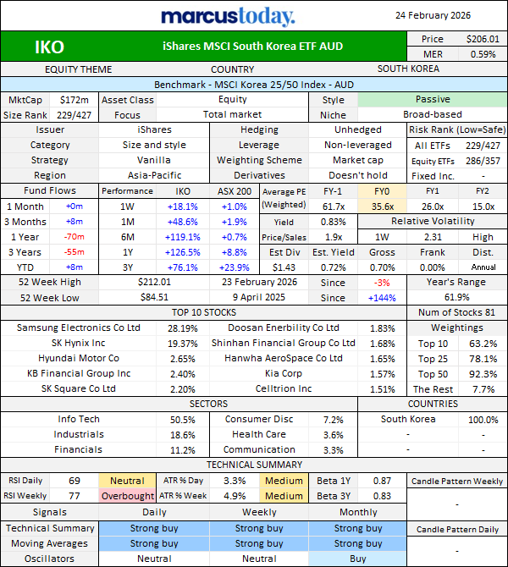This screenshot has width=508, height=567.
Task: Select the date 24 February 2026
Action: (433, 15)
